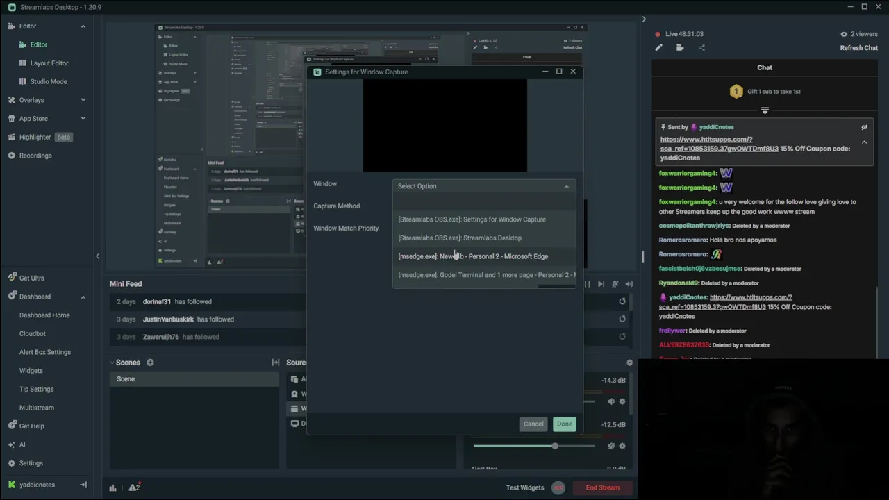Image resolution: width=889 pixels, height=500 pixels.
Task: Hide the pinned chat message
Action: (864, 127)
